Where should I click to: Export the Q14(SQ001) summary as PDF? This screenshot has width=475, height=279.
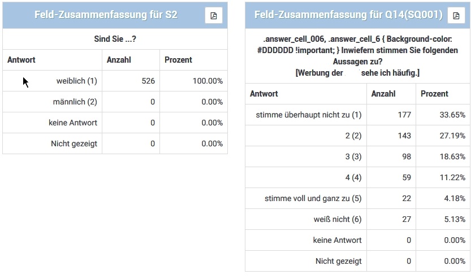click(456, 15)
